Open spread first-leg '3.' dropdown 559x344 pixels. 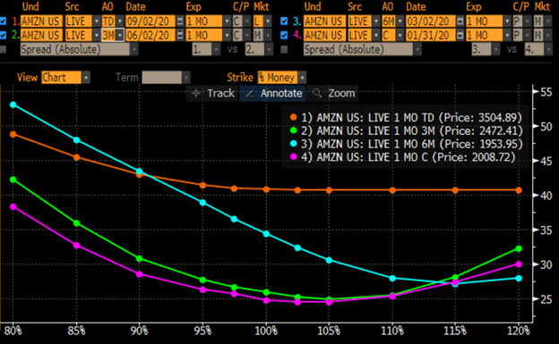495,49
